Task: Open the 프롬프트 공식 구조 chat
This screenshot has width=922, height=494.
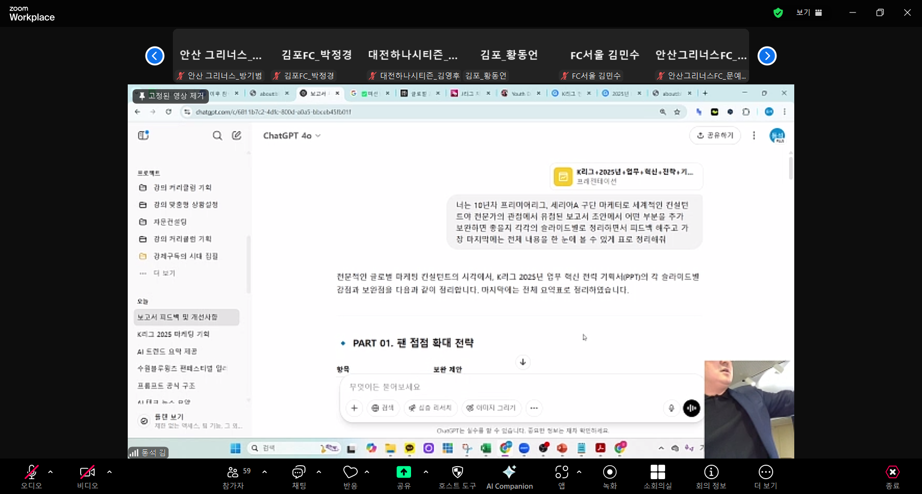Action: point(166,386)
